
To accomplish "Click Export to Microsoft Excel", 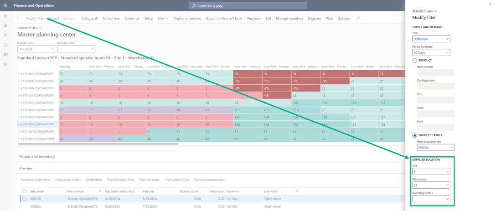I will click(x=224, y=18).
